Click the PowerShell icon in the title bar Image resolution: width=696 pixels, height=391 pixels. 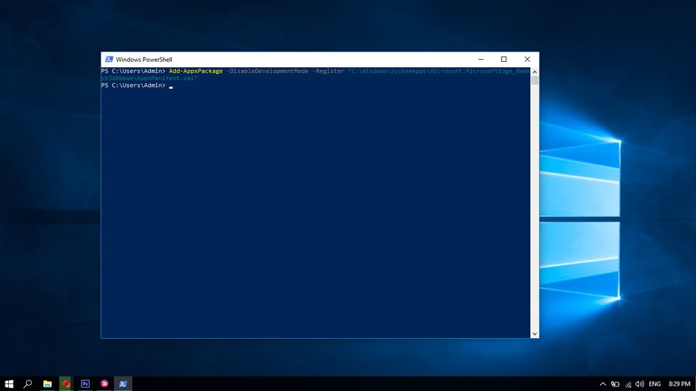(109, 60)
